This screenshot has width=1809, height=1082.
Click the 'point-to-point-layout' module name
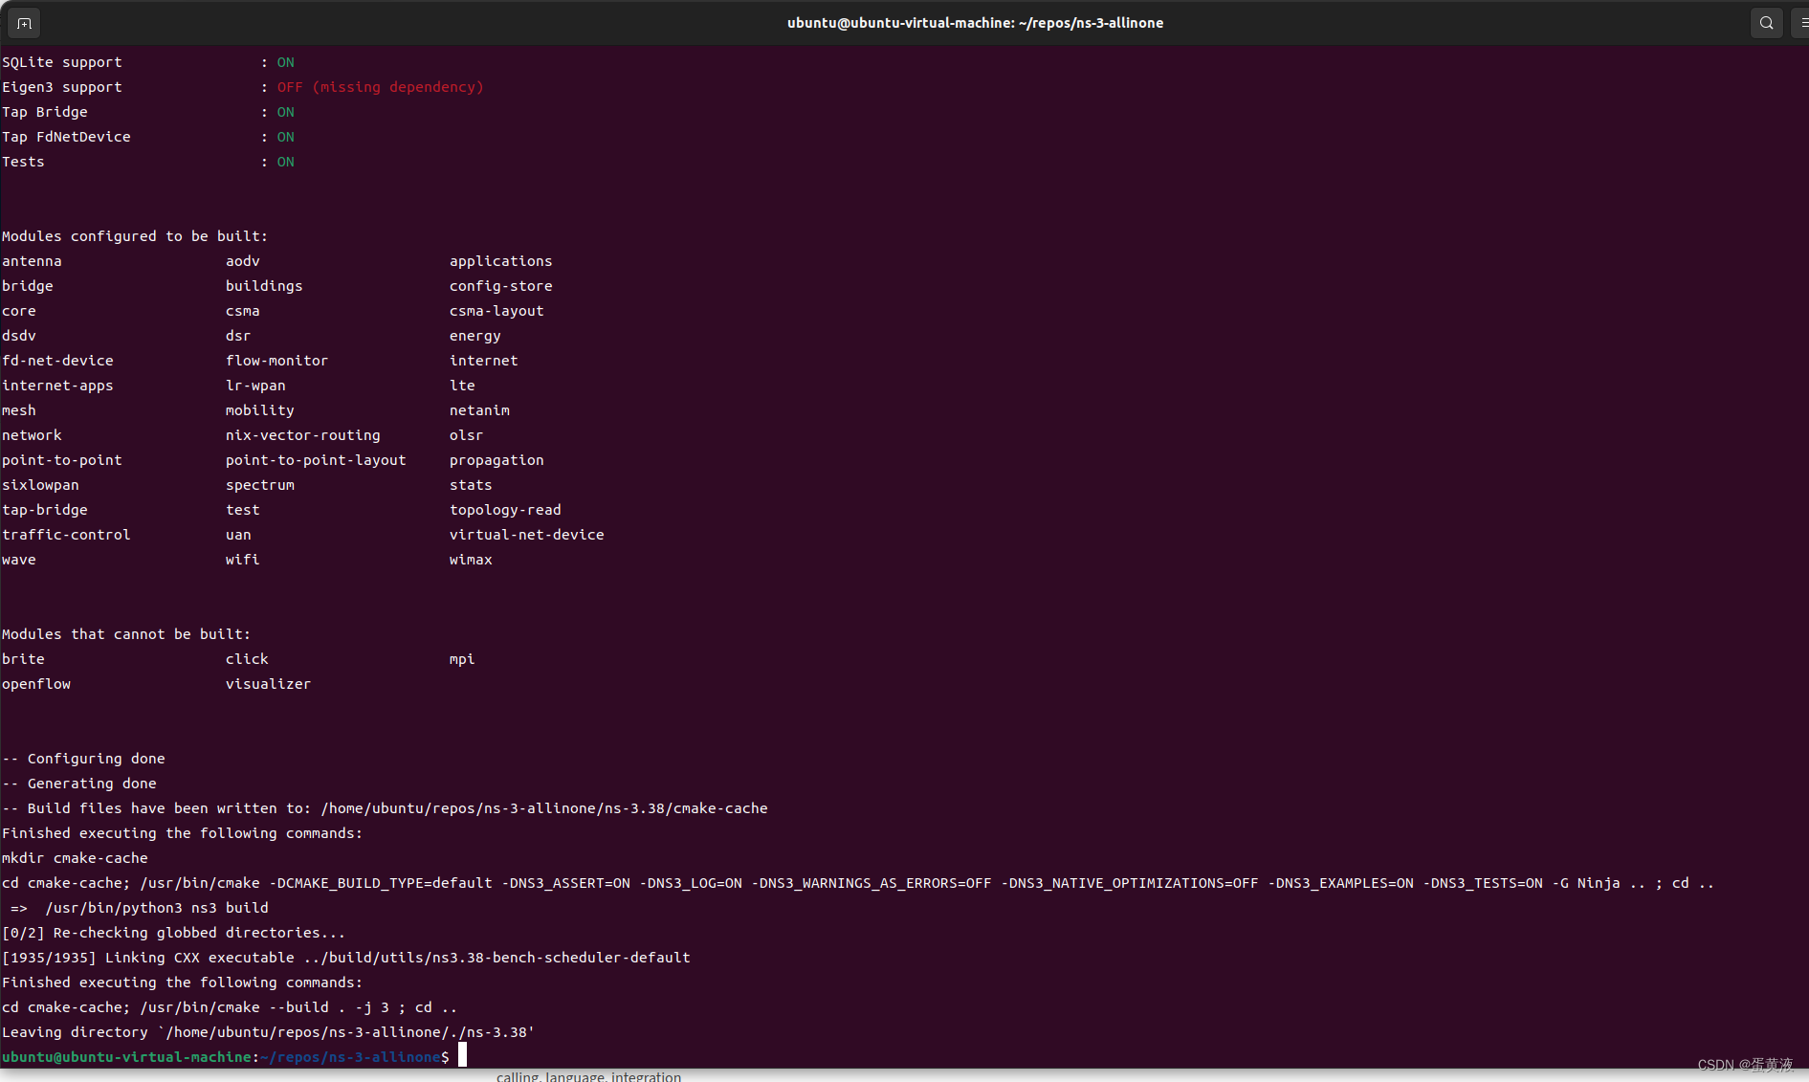(316, 460)
